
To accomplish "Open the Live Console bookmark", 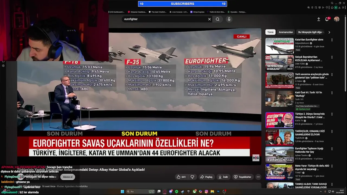I will pos(179,12).
